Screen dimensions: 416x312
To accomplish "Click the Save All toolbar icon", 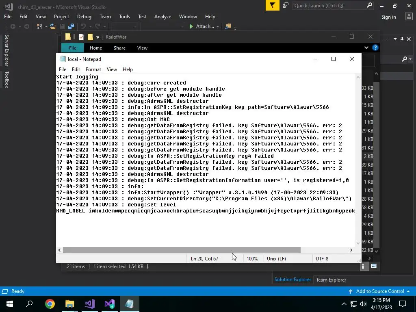I will pyautogui.click(x=71, y=26).
